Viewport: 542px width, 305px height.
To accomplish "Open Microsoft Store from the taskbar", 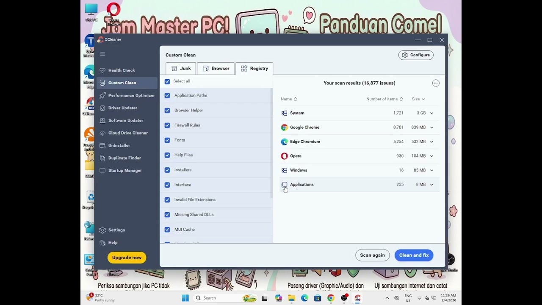I will 318,298.
